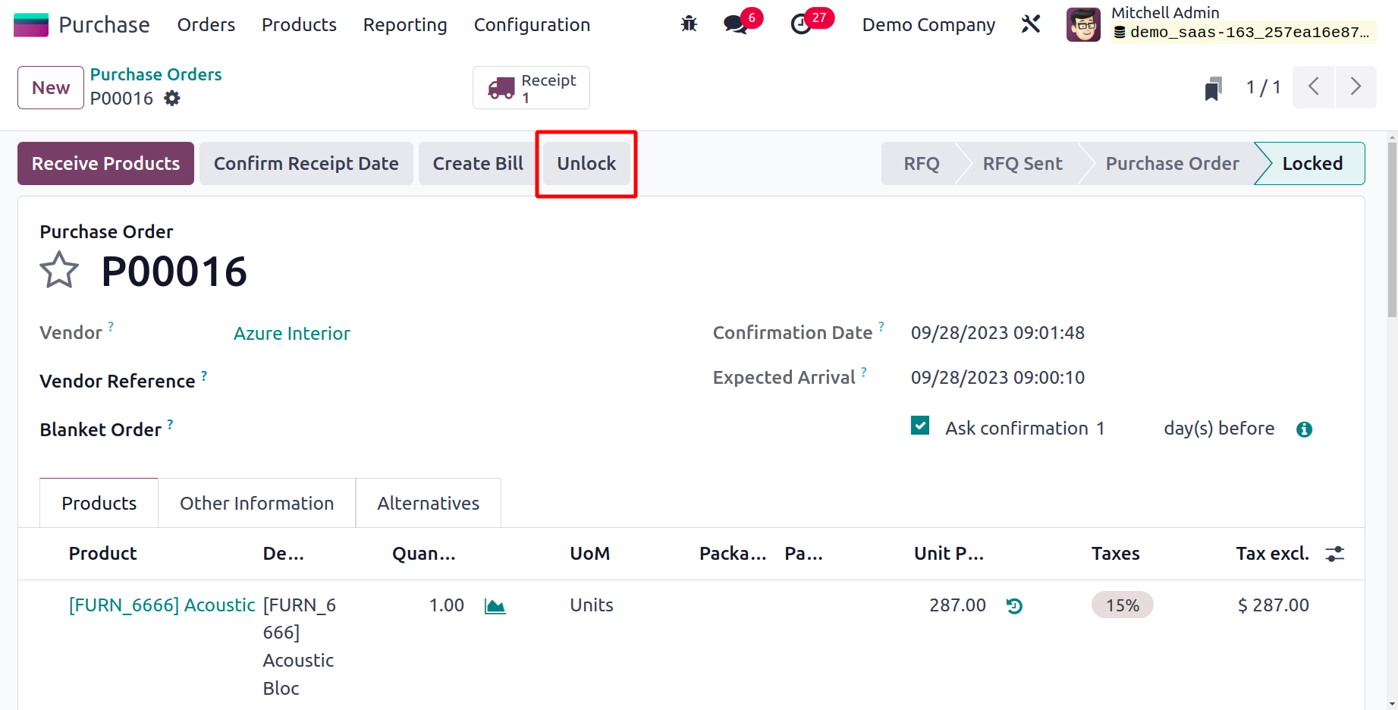
Task: Open the column settings adjuster in table
Action: click(x=1334, y=554)
